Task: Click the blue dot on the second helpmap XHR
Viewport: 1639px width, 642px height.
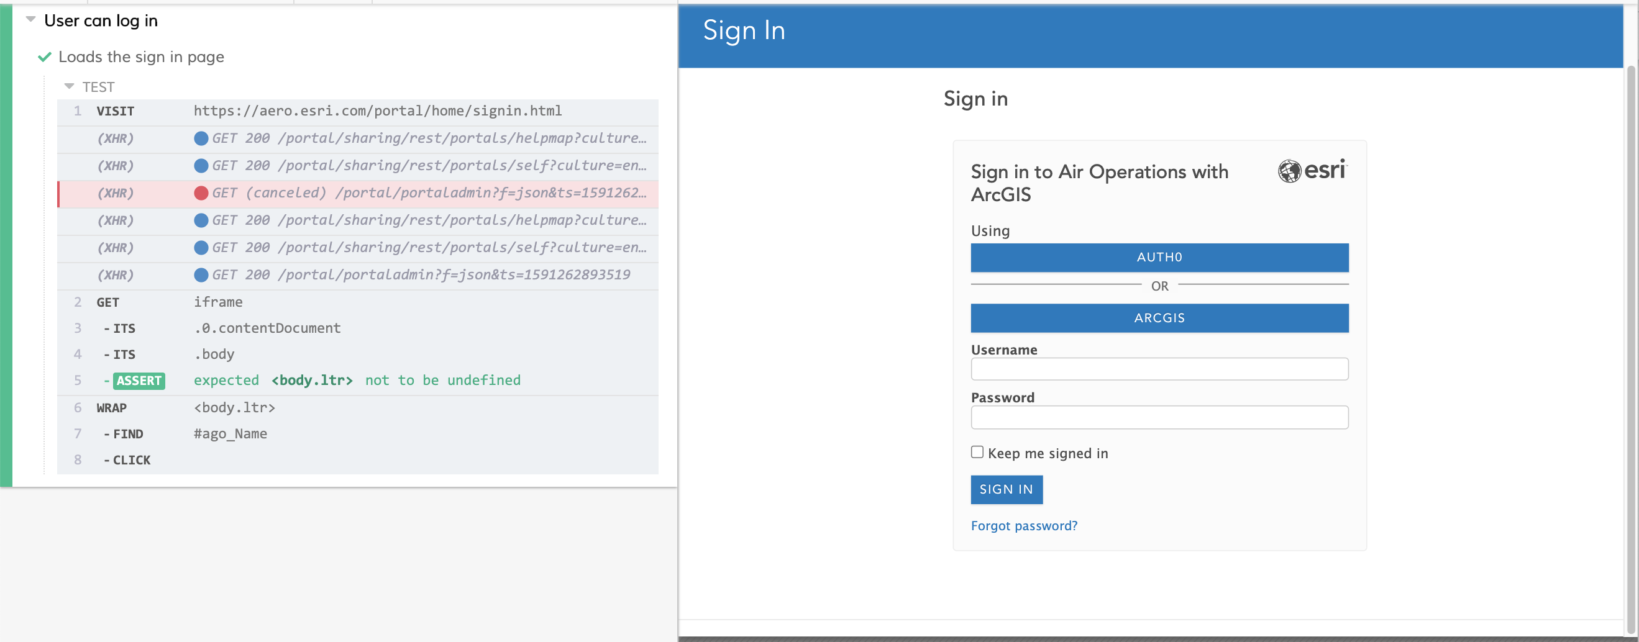Action: [x=201, y=220]
